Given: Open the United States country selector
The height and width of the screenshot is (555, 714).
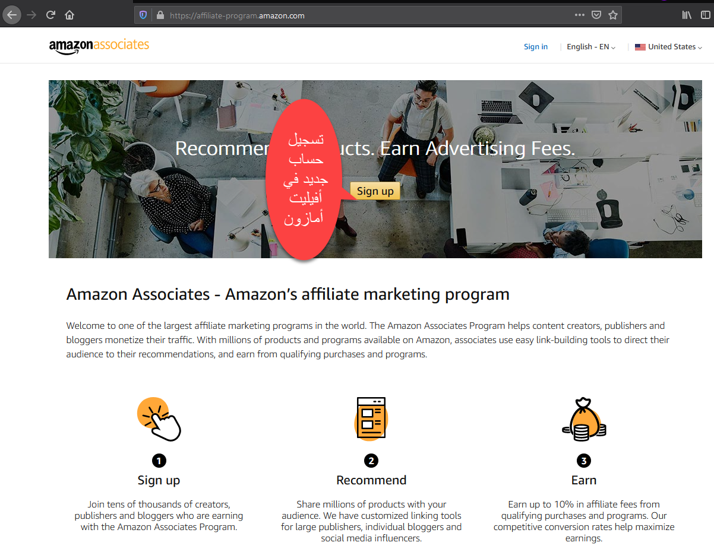Looking at the screenshot, I should pyautogui.click(x=668, y=47).
